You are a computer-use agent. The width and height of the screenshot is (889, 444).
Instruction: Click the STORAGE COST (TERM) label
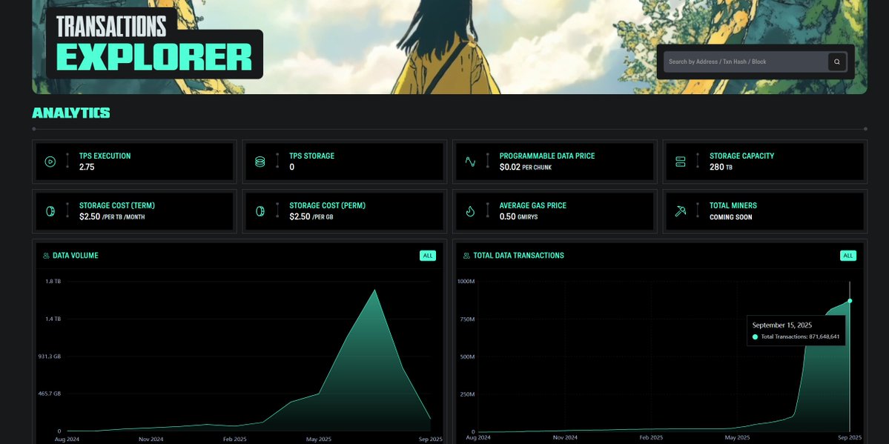click(x=117, y=205)
